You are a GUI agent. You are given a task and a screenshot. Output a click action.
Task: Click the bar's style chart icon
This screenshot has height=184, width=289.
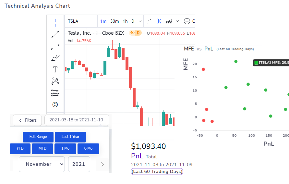[x=150, y=21]
